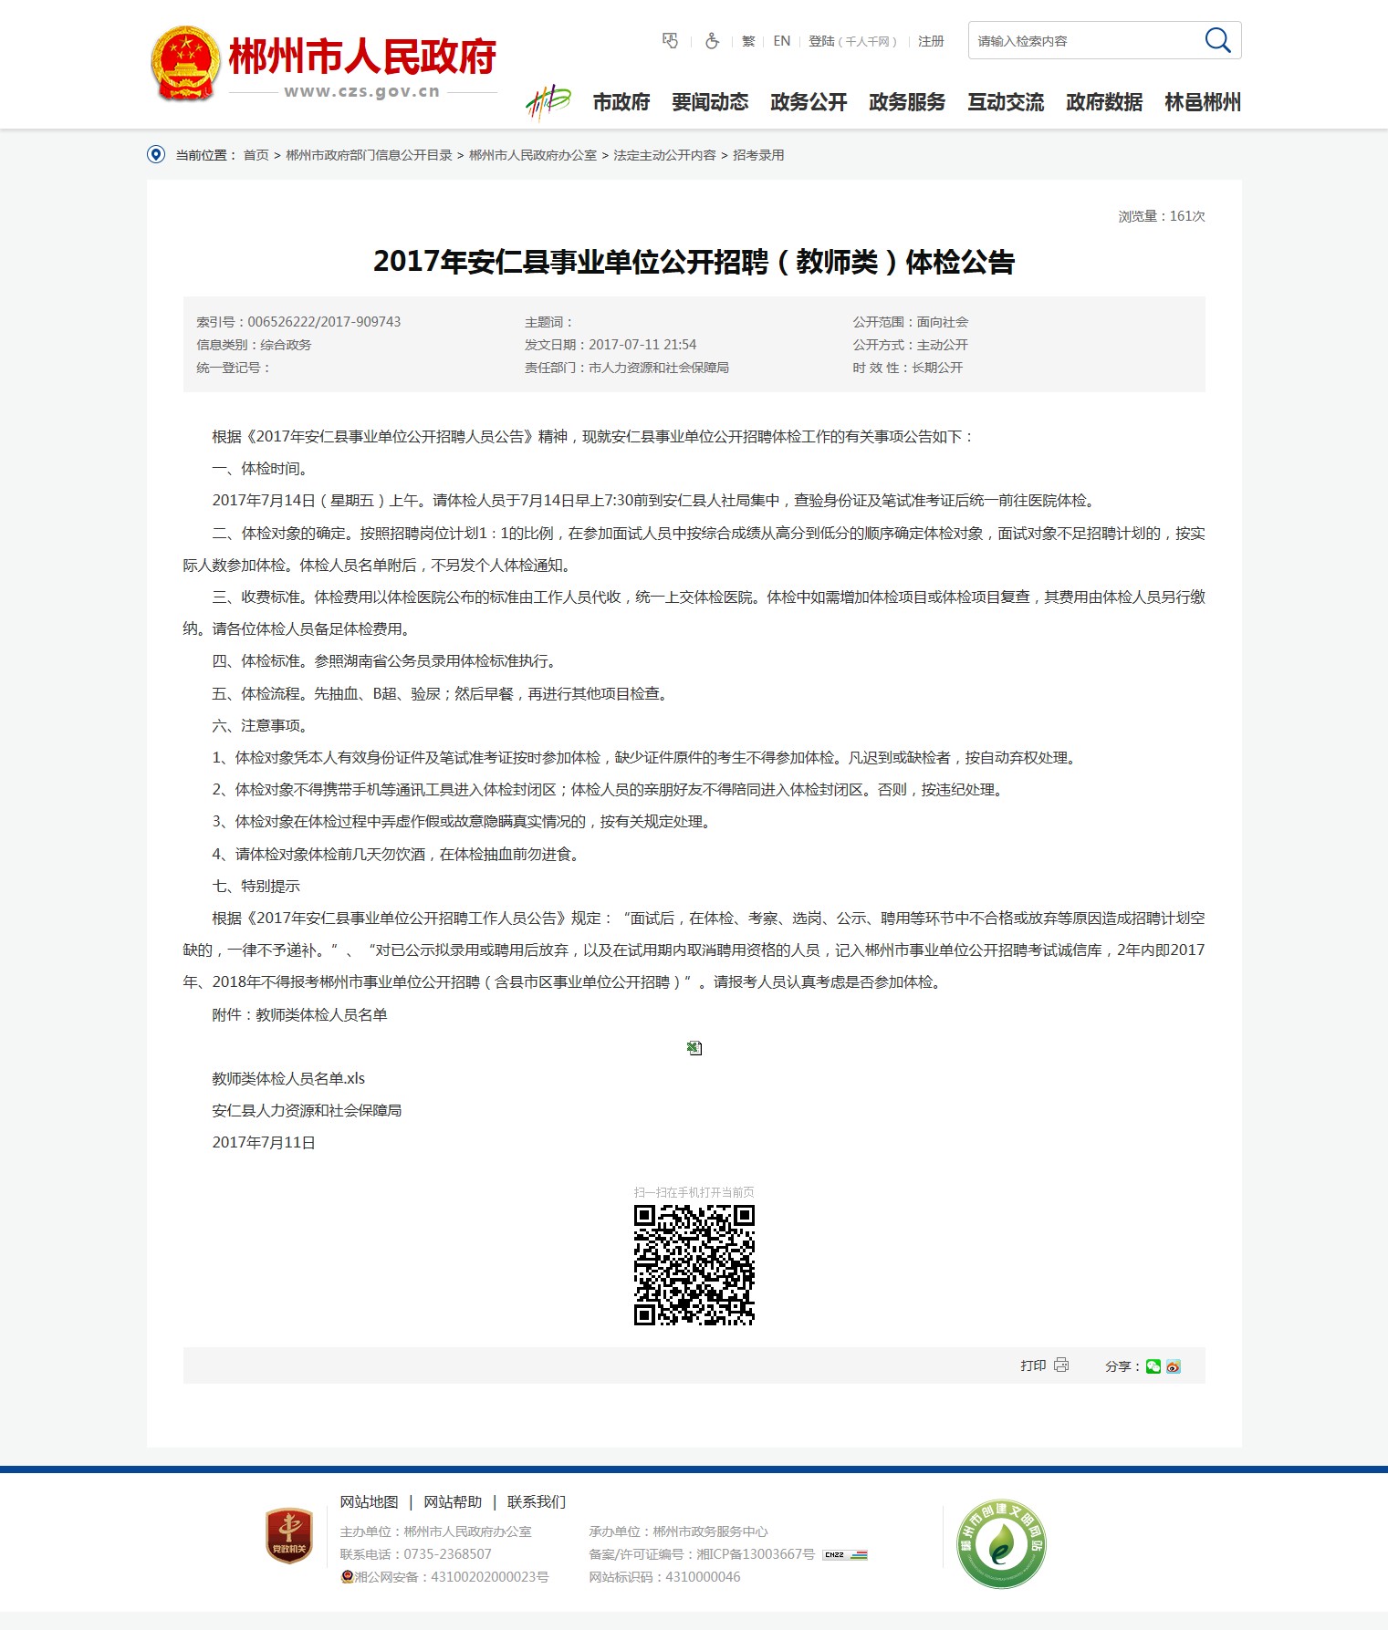1388x1630 pixels.
Task: Click 责任部门 市人力资源和社会保障局 text
Action: click(x=627, y=368)
